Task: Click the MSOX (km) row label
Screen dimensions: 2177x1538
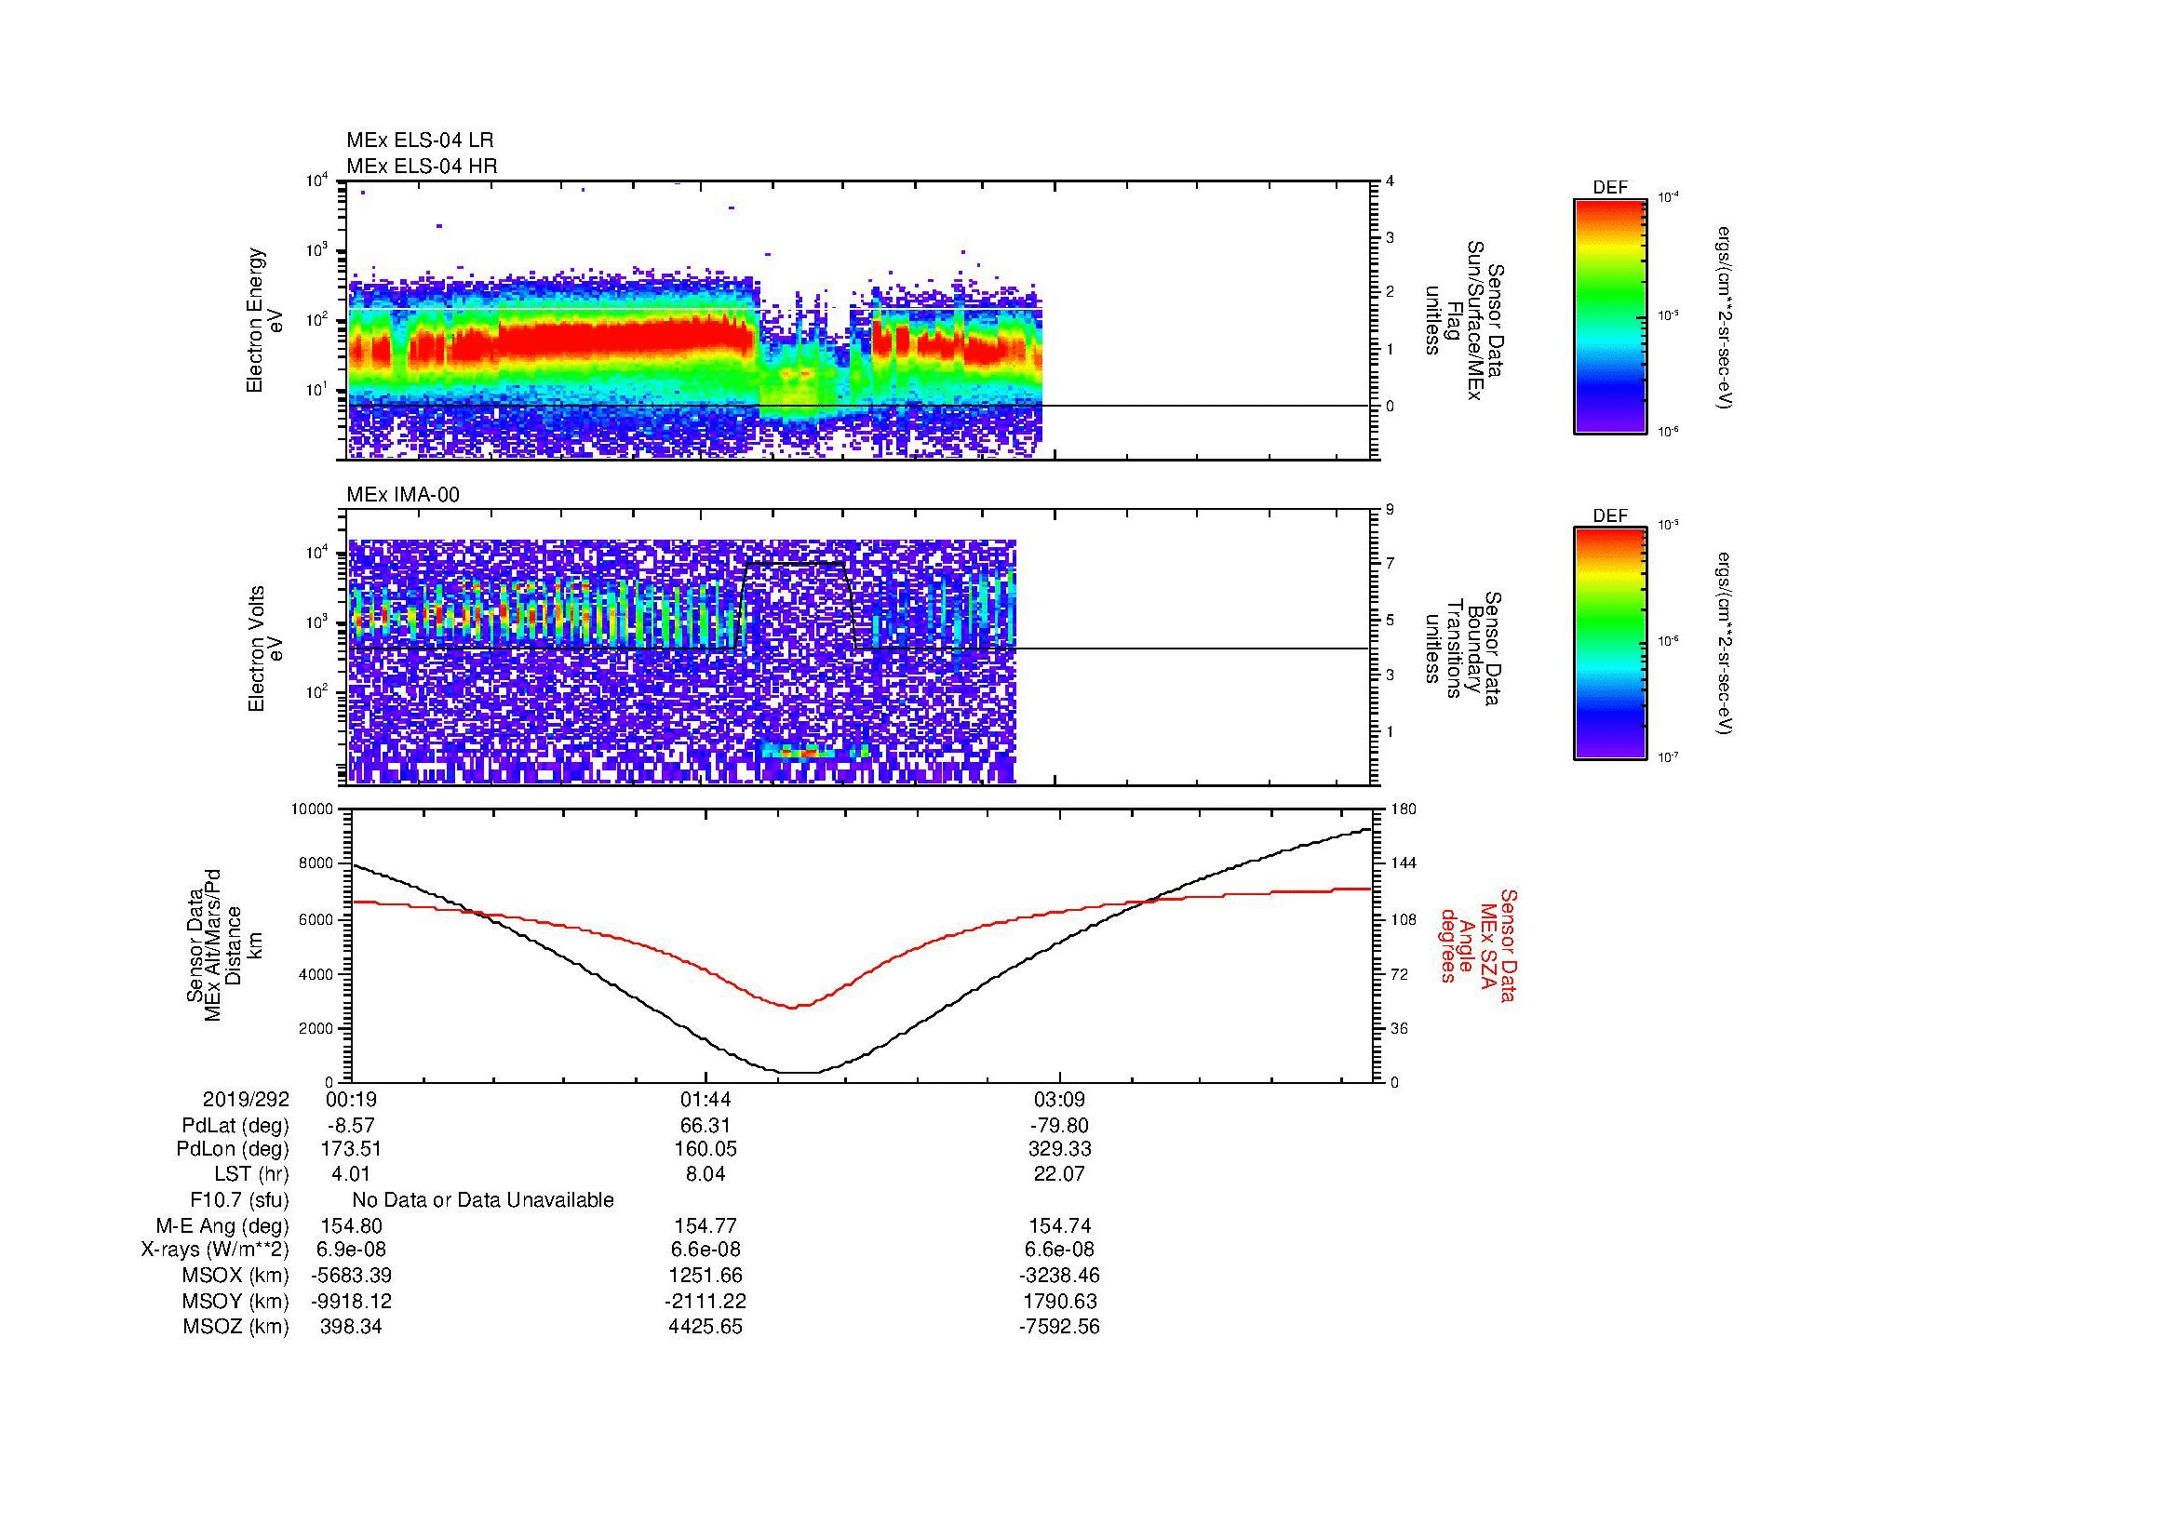Action: (x=236, y=1276)
